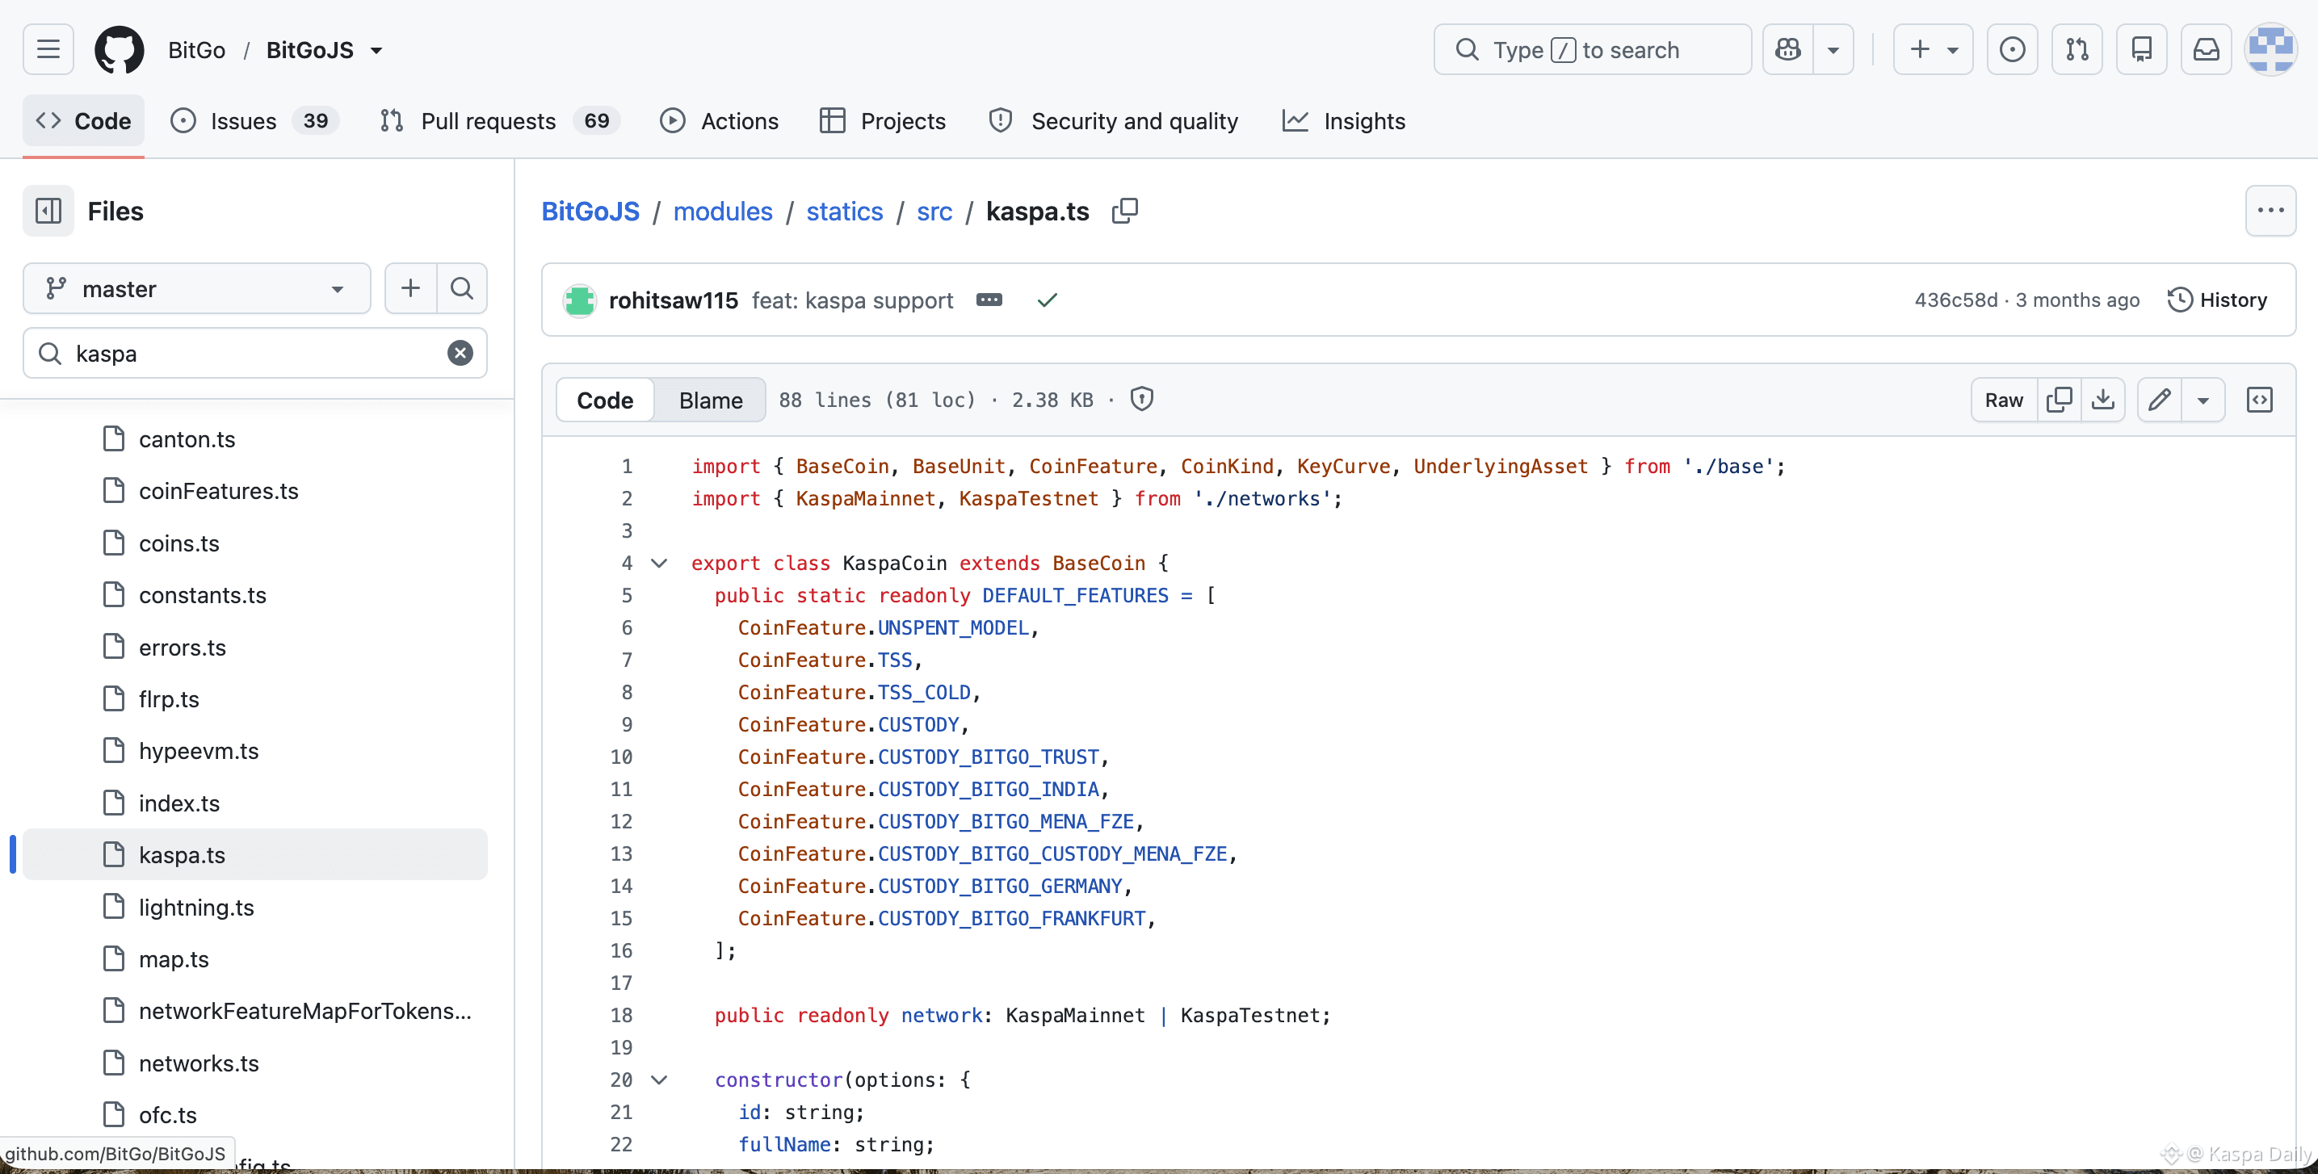This screenshot has height=1174, width=2318.
Task: Go to GitHub homepage via Octocat logo
Action: [119, 49]
